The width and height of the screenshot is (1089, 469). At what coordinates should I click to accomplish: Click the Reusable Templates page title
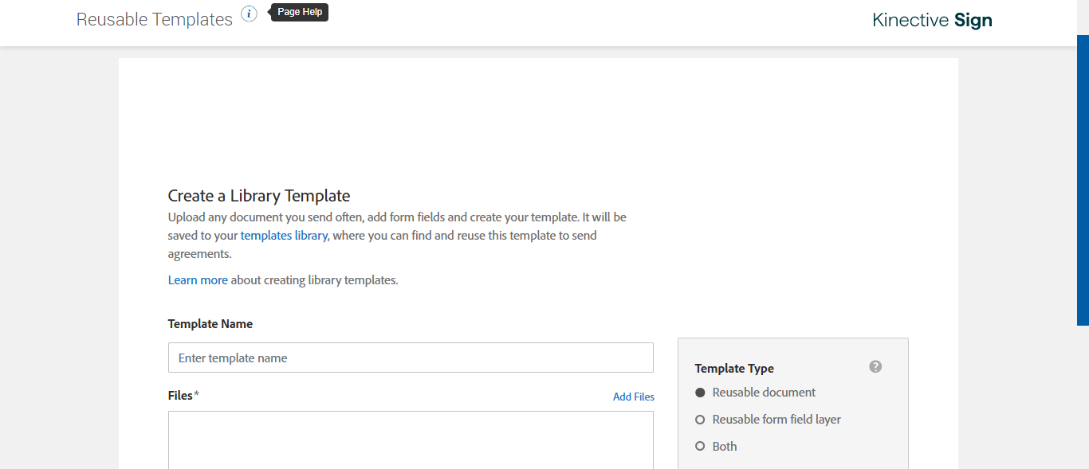154,19
